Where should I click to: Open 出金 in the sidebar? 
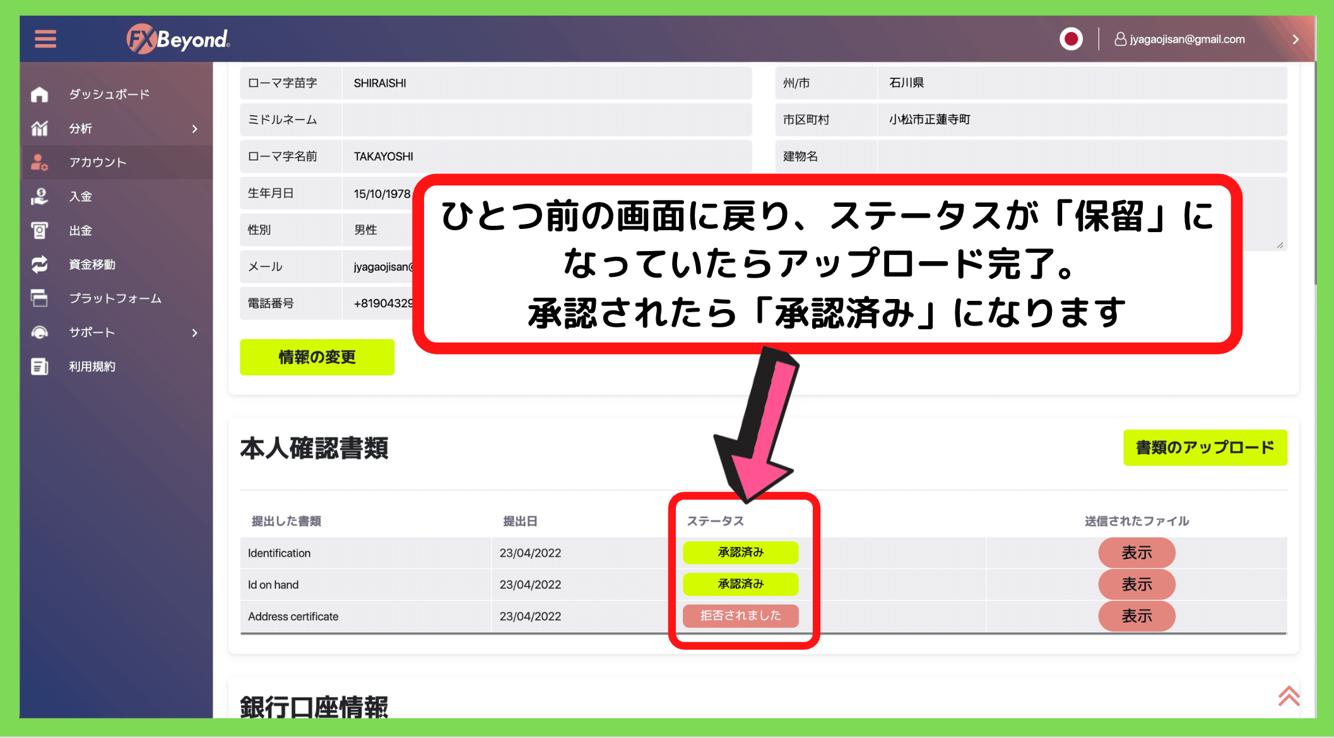(81, 231)
